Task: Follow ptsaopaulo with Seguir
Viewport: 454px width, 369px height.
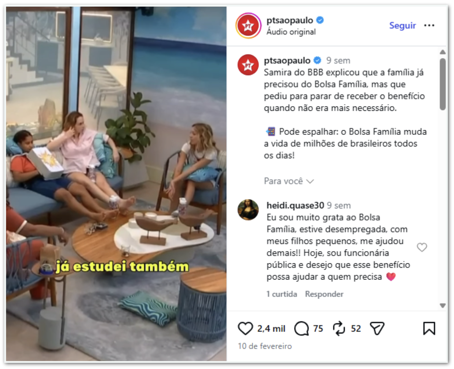Action: coord(402,25)
